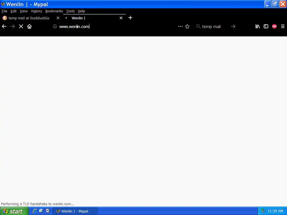Screen dimensions: 287x215
Task: Open the Windows start menu
Action: point(14,211)
